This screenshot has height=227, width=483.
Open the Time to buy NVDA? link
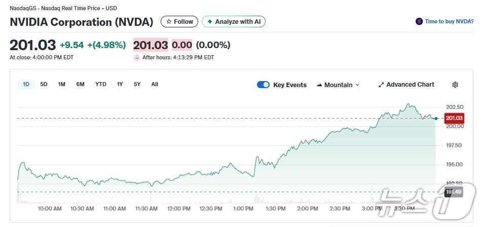[x=449, y=21]
